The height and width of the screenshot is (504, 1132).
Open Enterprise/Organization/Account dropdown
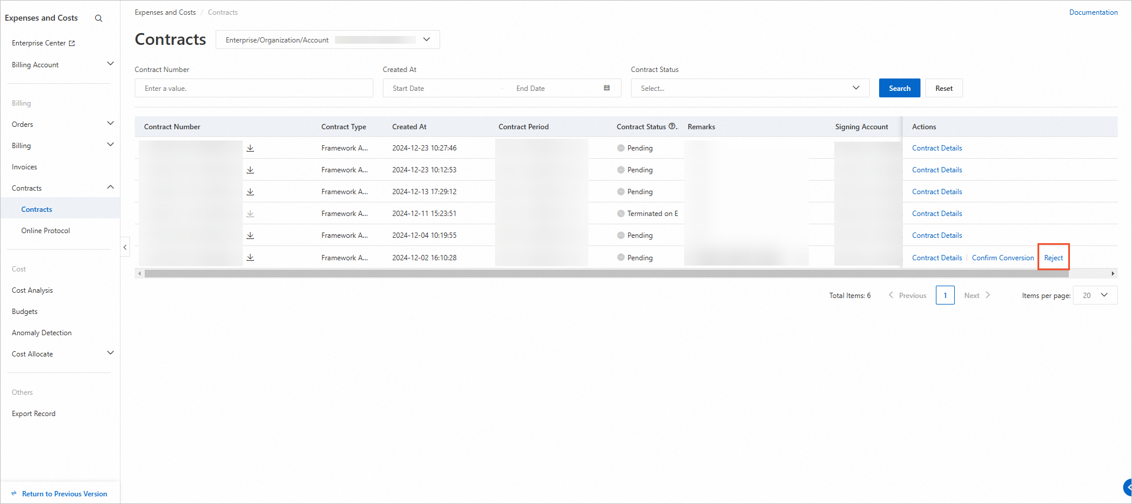[328, 40]
